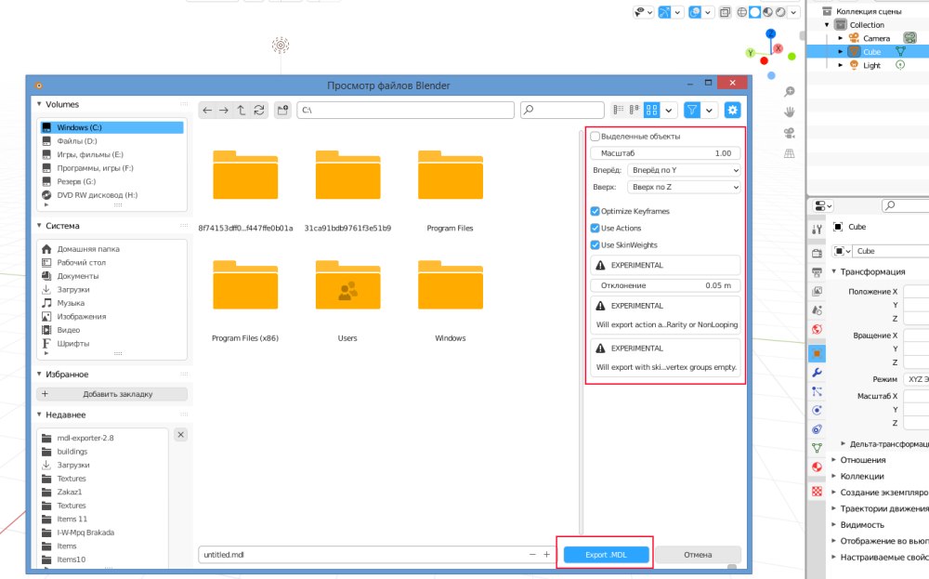Image resolution: width=929 pixels, height=579 pixels.
Task: Open filter settings dropdown arrow
Action: (709, 110)
